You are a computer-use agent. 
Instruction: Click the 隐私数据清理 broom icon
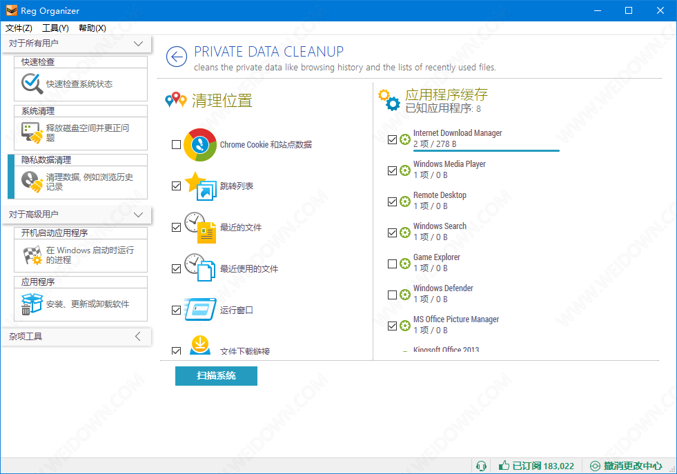pos(32,181)
